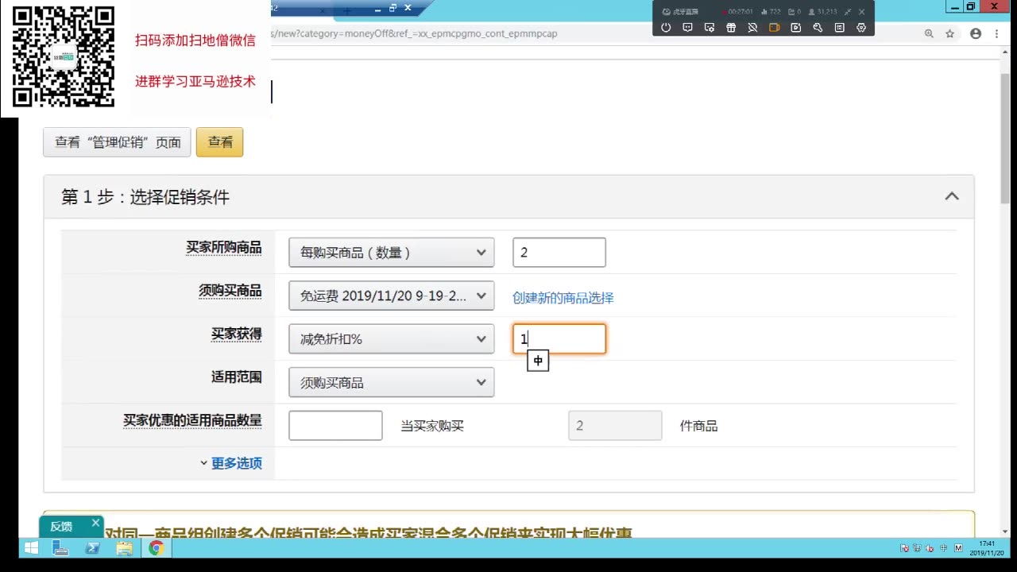This screenshot has width=1017, height=572.
Task: Click the disabled field showing 2 件商品
Action: click(615, 426)
